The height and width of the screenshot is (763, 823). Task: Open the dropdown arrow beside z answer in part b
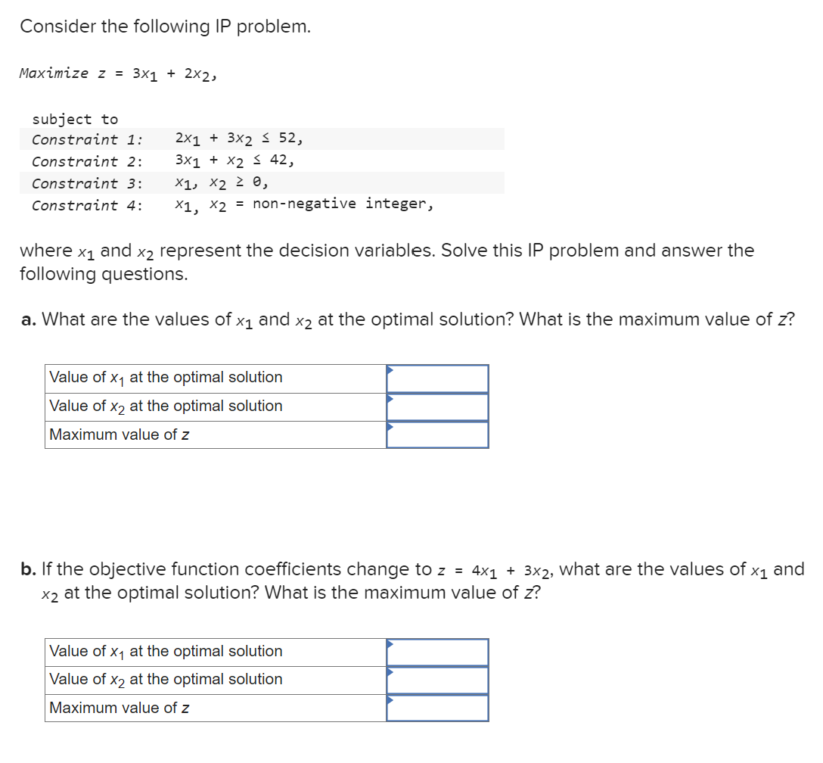pos(389,702)
